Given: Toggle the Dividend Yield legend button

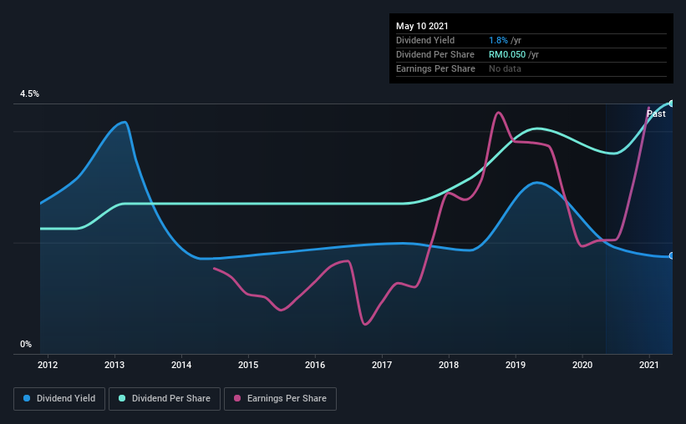Looking at the screenshot, I should [x=59, y=399].
